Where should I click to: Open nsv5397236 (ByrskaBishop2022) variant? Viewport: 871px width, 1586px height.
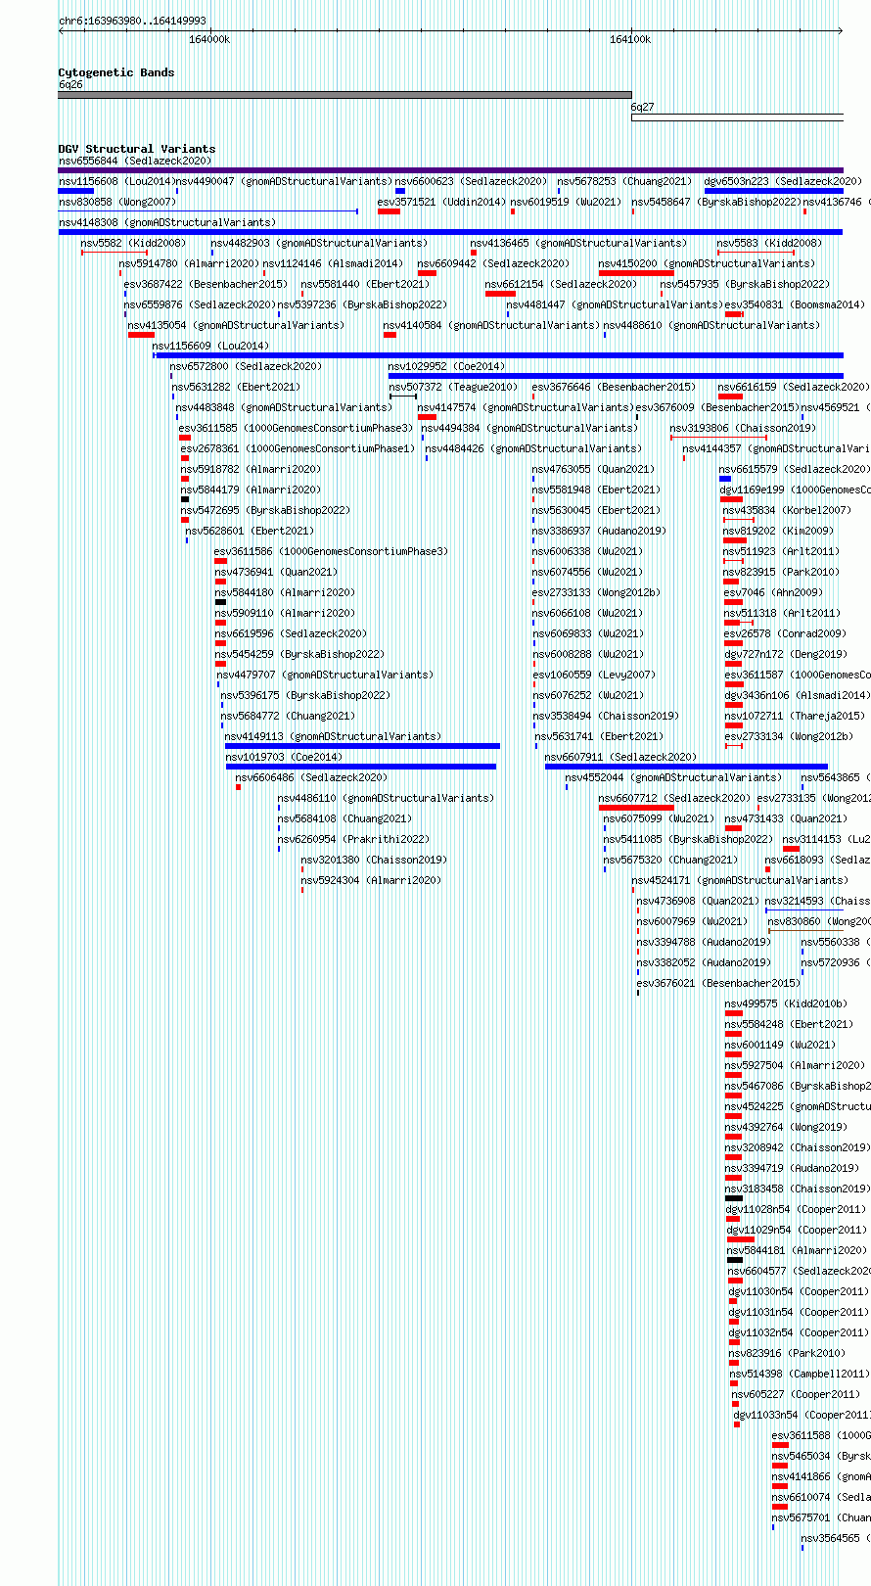[x=362, y=304]
